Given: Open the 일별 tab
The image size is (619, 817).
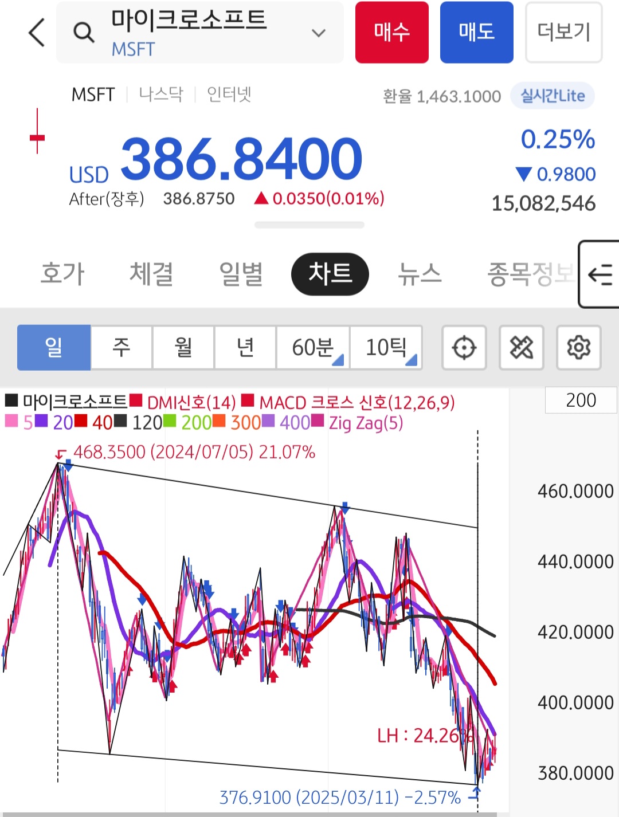Looking at the screenshot, I should point(241,273).
